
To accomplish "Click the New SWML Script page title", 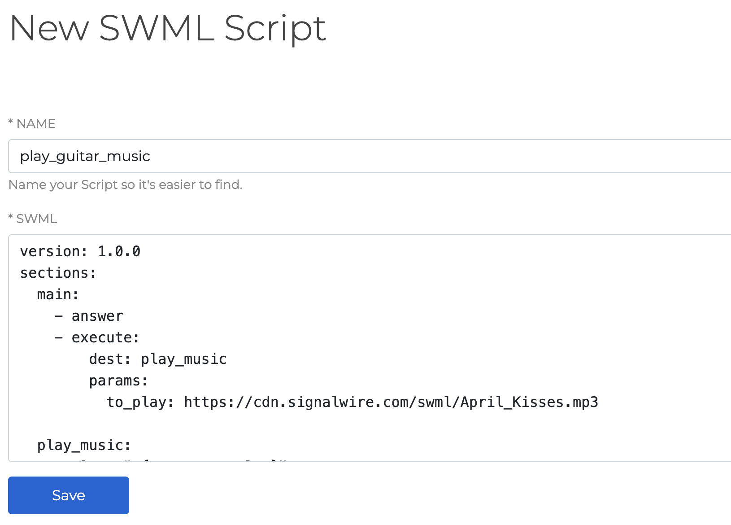I will click(168, 28).
